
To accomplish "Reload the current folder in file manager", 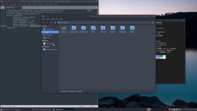I will point(153,23).
